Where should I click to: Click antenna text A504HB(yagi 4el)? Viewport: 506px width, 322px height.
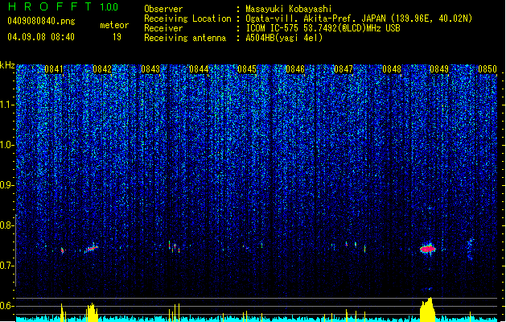pos(284,38)
